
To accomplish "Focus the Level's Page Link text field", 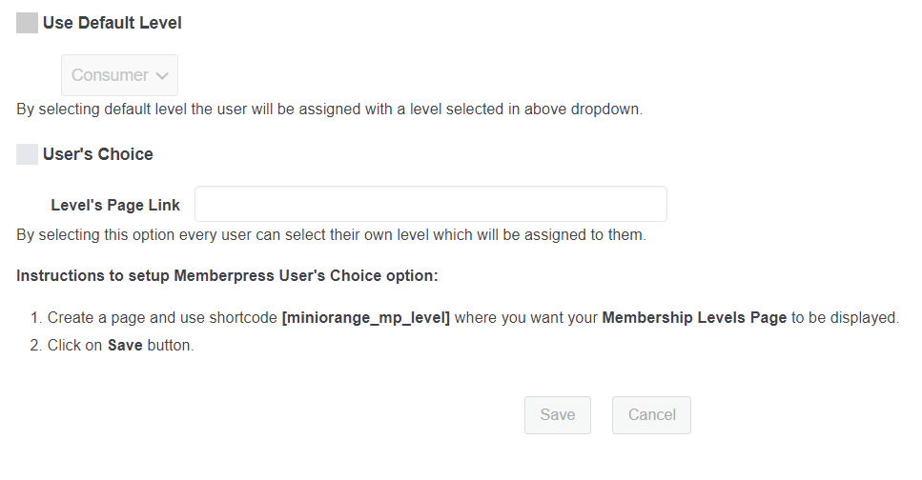I will (x=430, y=205).
